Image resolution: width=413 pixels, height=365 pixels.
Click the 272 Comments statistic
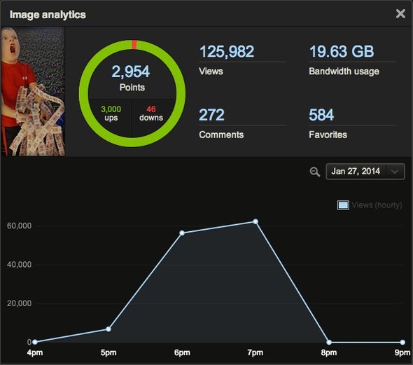[x=221, y=123]
